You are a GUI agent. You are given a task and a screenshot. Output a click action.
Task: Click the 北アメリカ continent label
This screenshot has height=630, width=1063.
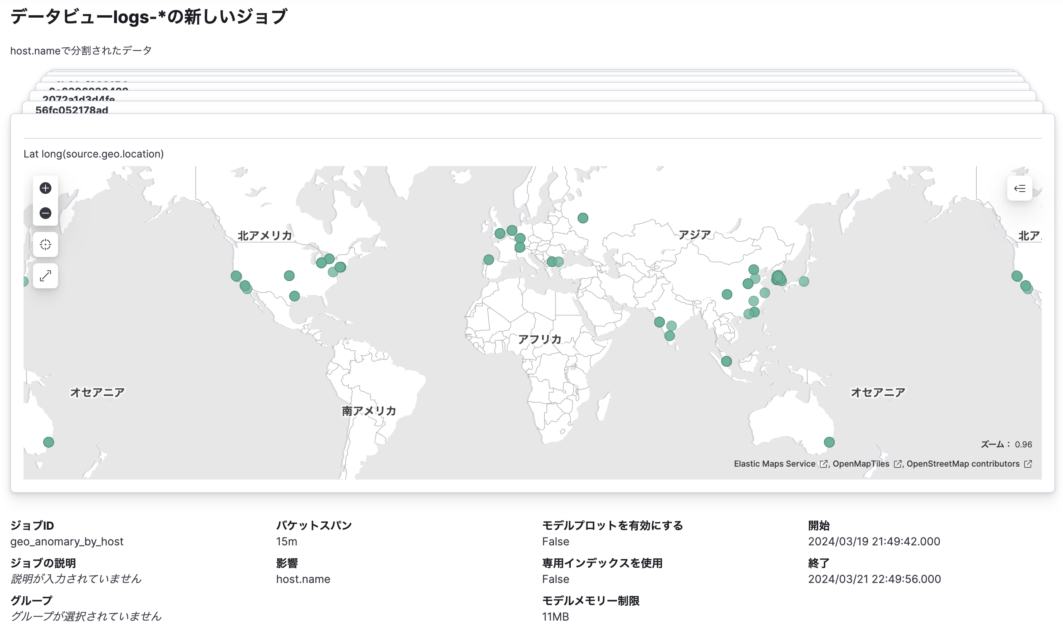pyautogui.click(x=265, y=235)
